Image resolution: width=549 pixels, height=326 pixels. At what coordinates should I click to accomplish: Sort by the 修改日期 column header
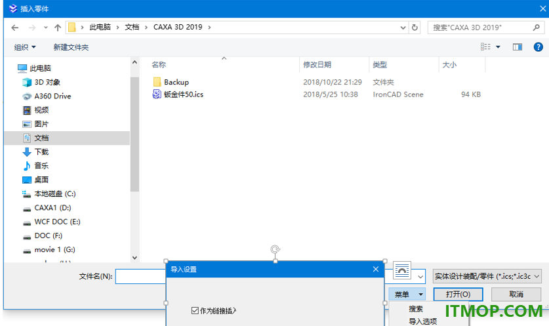[x=317, y=65]
